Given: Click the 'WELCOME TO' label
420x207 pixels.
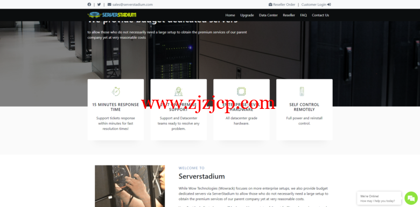Looking at the screenshot, I should (192, 168).
